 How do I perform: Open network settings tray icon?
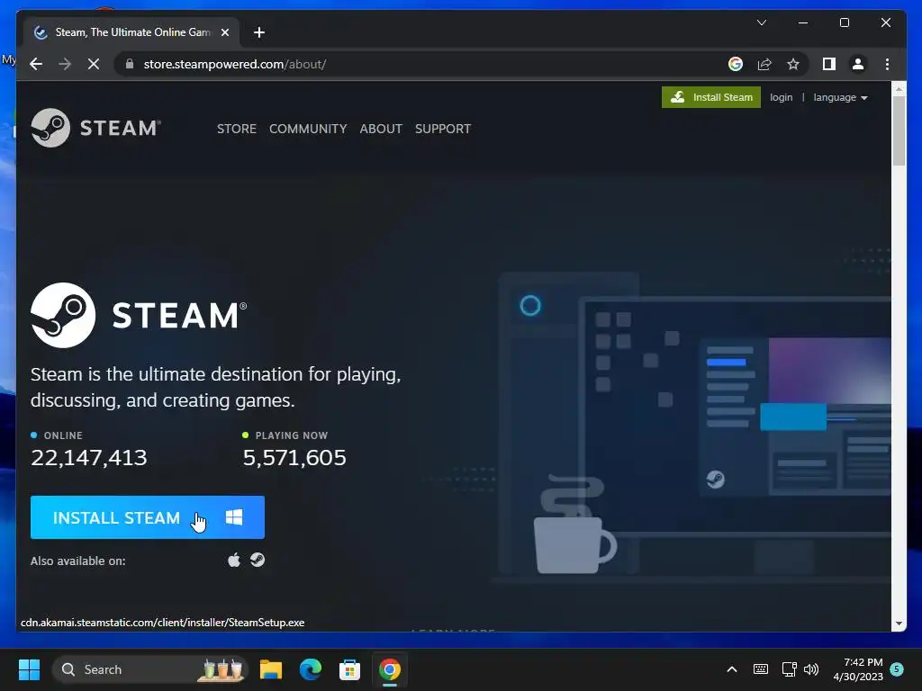(789, 669)
